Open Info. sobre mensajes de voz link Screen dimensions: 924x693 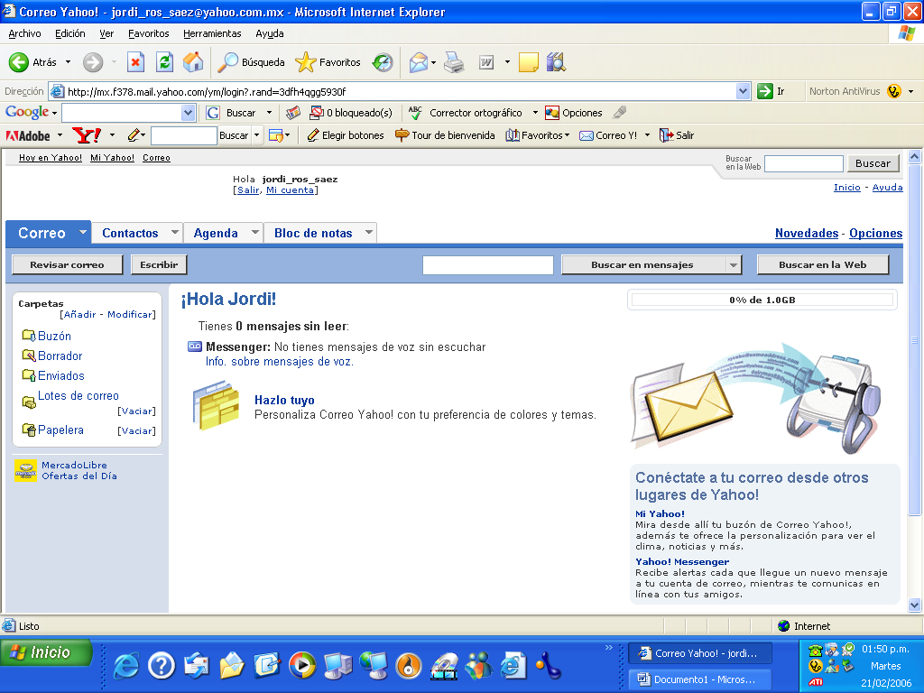point(280,362)
